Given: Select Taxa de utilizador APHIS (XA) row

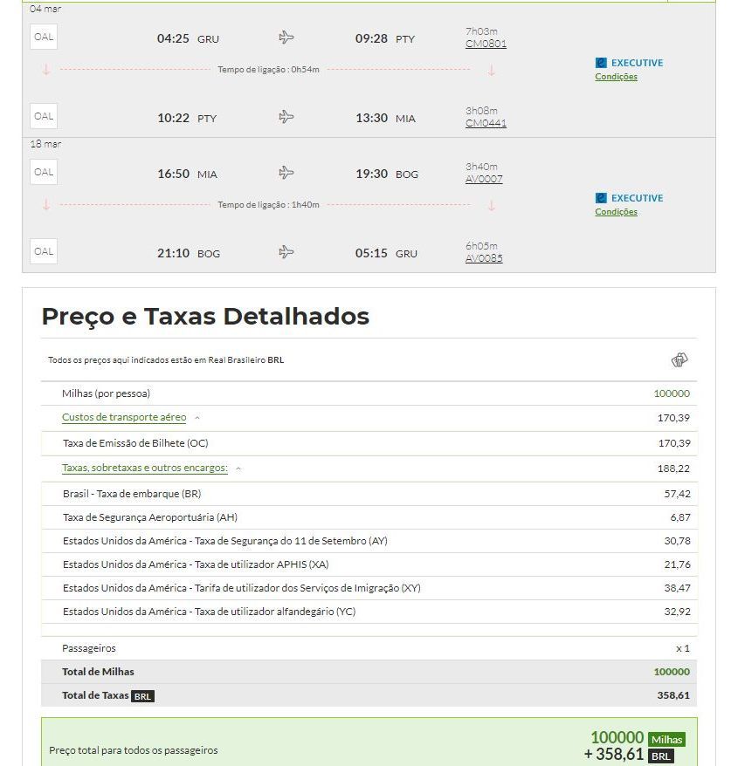Looking at the screenshot, I should [x=369, y=564].
